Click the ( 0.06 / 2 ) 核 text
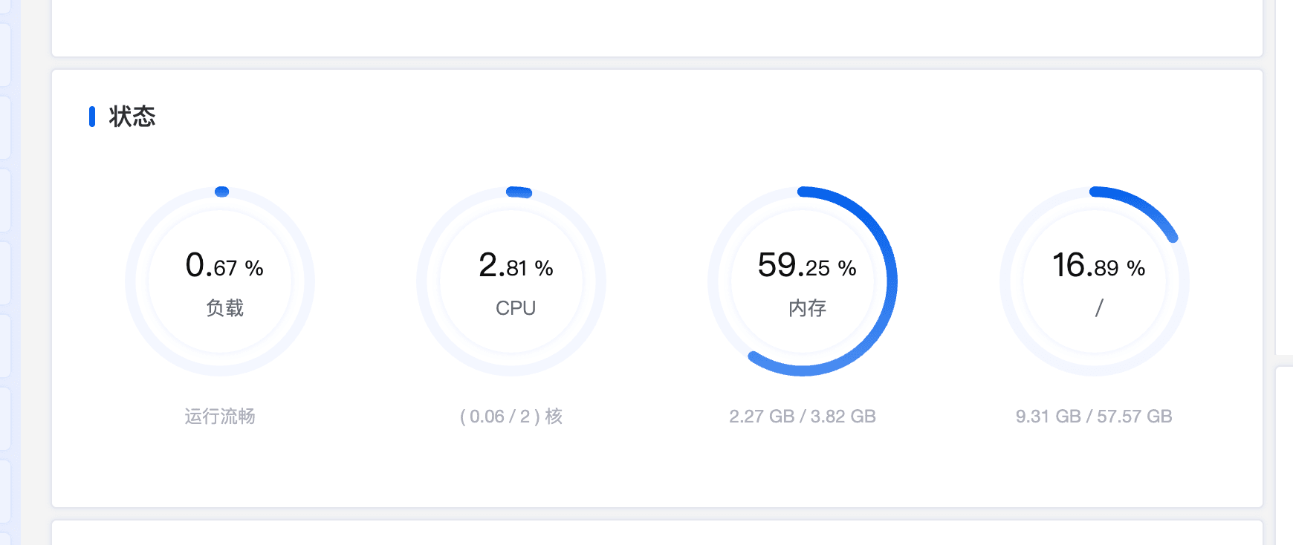 tap(511, 417)
